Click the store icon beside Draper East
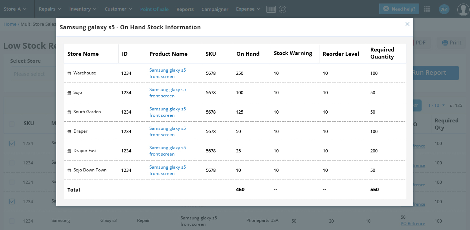The image size is (470, 230). pos(69,151)
